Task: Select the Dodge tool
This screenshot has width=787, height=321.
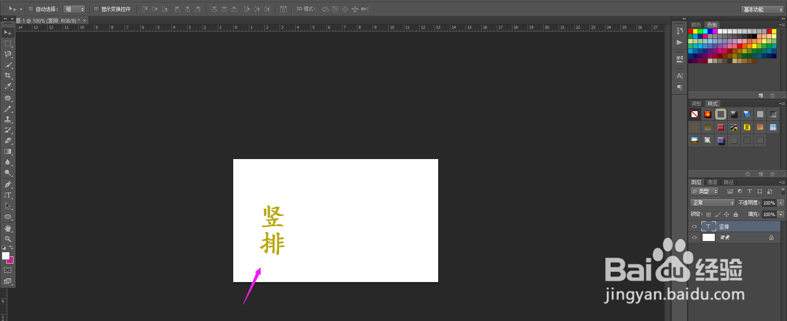Action: 8,173
